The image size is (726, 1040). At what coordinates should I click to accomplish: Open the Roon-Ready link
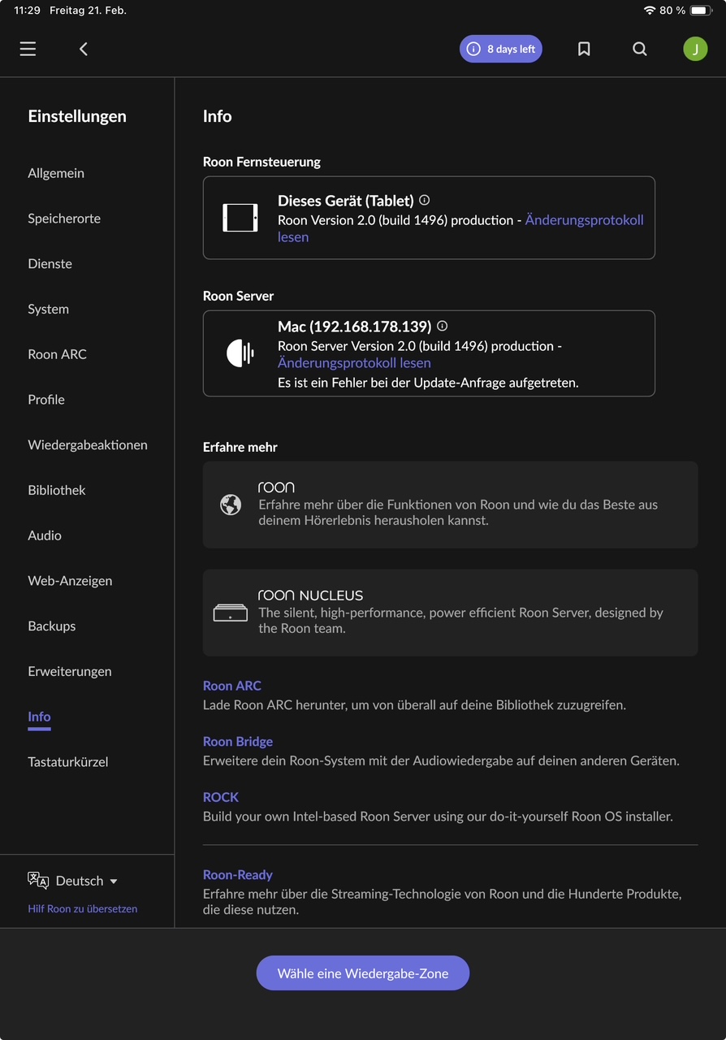[238, 874]
